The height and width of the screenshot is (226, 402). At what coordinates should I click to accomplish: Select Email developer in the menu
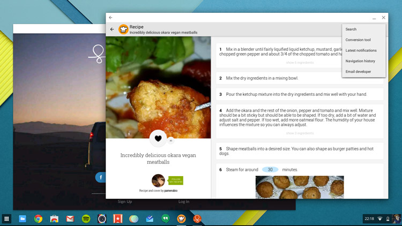pos(358,71)
